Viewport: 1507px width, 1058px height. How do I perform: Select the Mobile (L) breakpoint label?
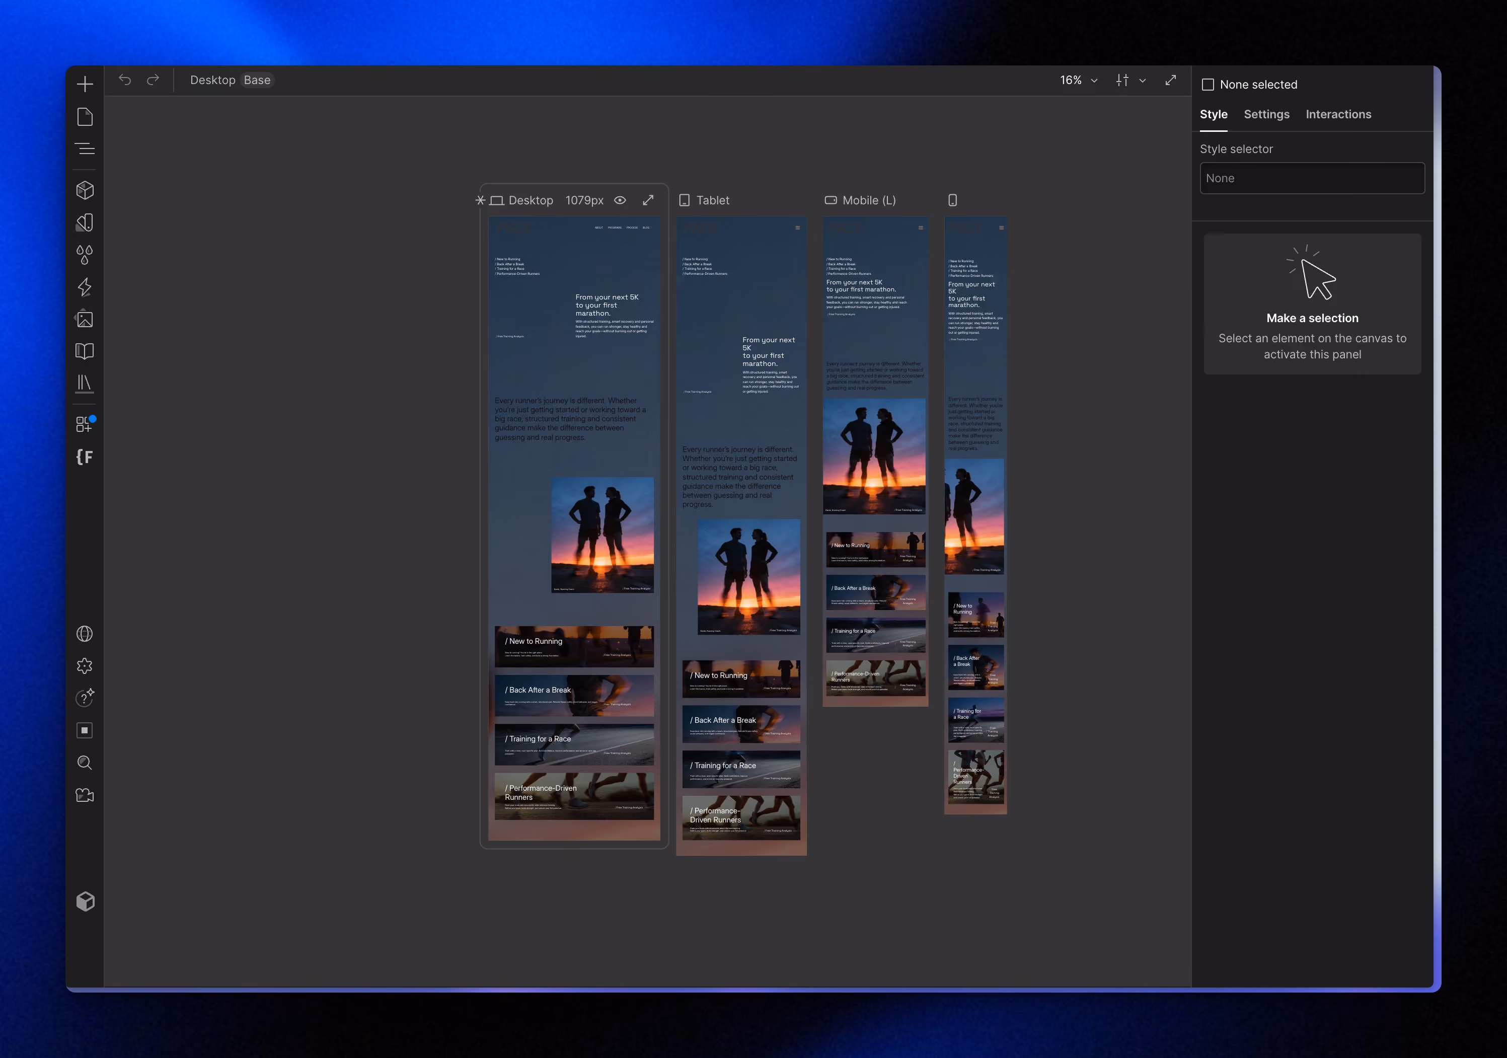tap(869, 200)
